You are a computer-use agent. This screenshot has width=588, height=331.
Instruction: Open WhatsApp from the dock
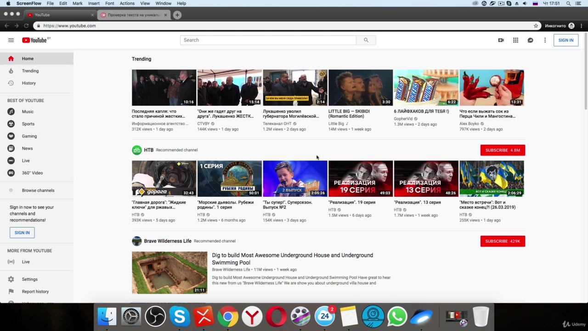[397, 316]
